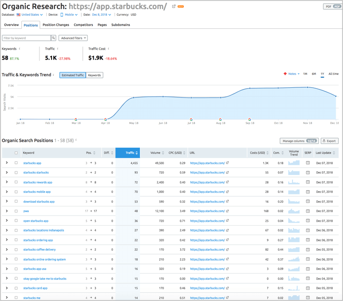343x301 pixels.
Task: Select all keywords with header checkbox
Action: click(16, 153)
